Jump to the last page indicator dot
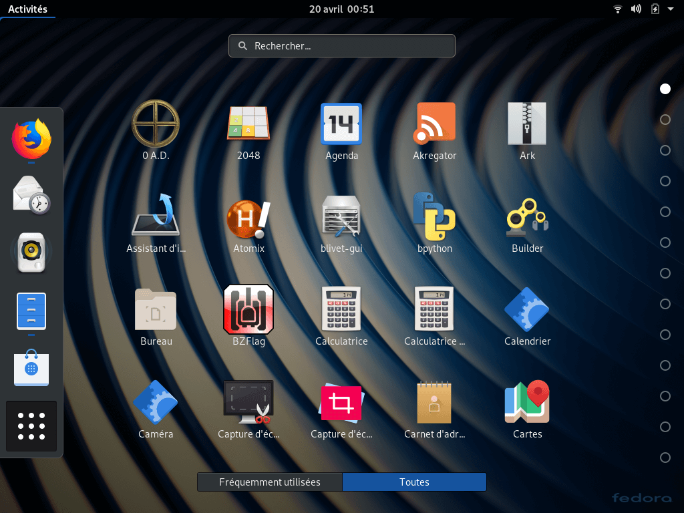 point(665,458)
